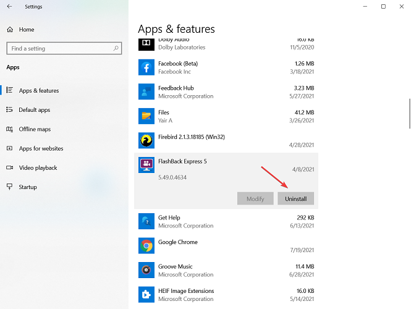The height and width of the screenshot is (309, 411).
Task: Click the FlashBack install date 4/8/2021
Action: point(303,169)
